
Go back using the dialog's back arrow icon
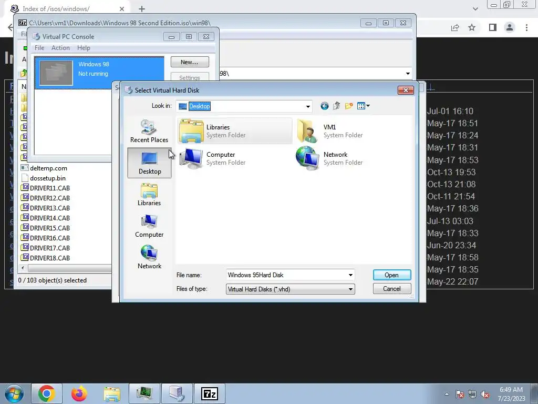[x=324, y=106]
